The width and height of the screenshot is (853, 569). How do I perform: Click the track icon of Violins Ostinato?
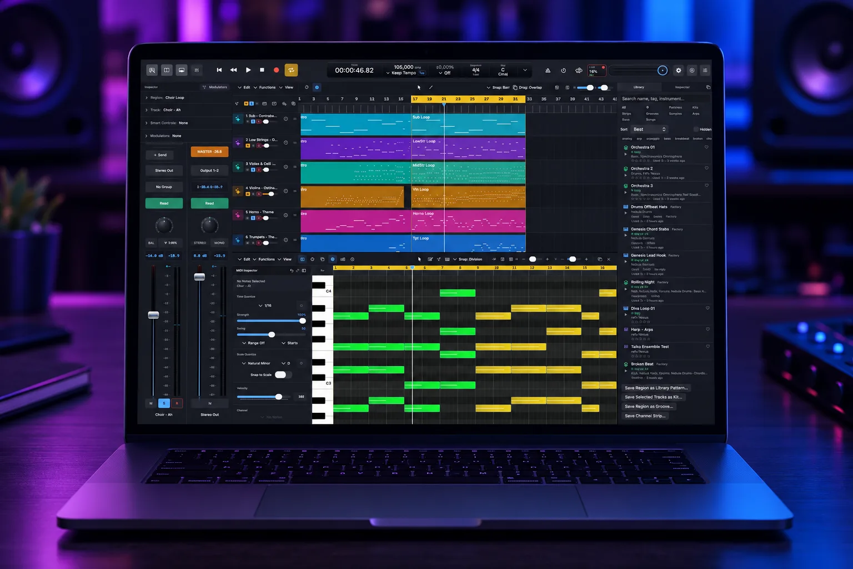(x=238, y=191)
